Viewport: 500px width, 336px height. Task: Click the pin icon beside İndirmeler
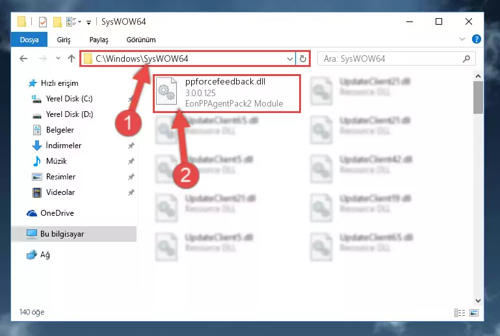pyautogui.click(x=131, y=146)
